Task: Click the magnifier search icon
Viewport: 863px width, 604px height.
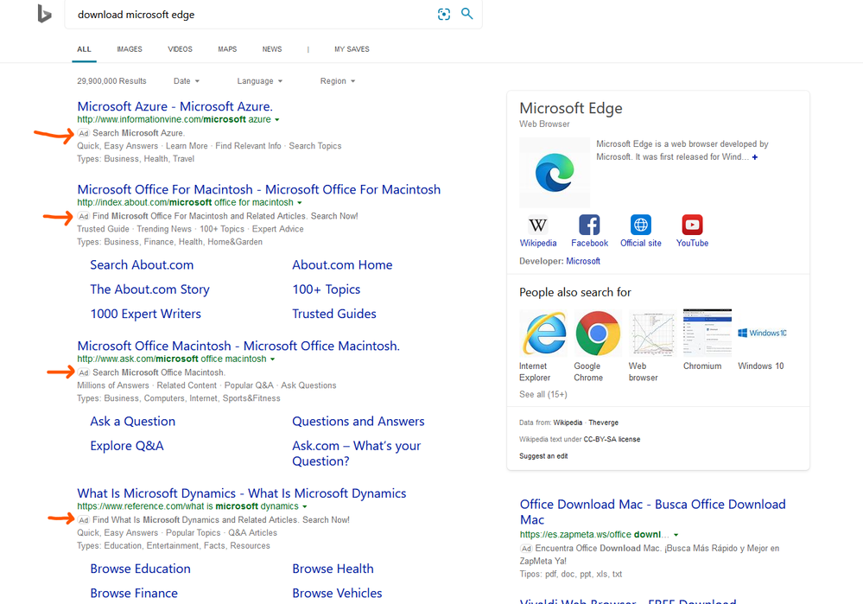Action: [466, 14]
